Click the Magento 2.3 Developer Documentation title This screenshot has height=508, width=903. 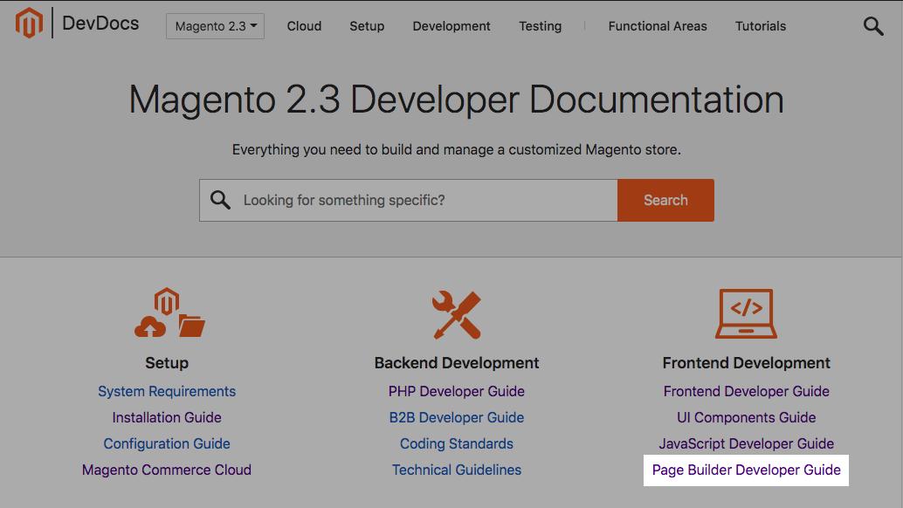[x=456, y=100]
